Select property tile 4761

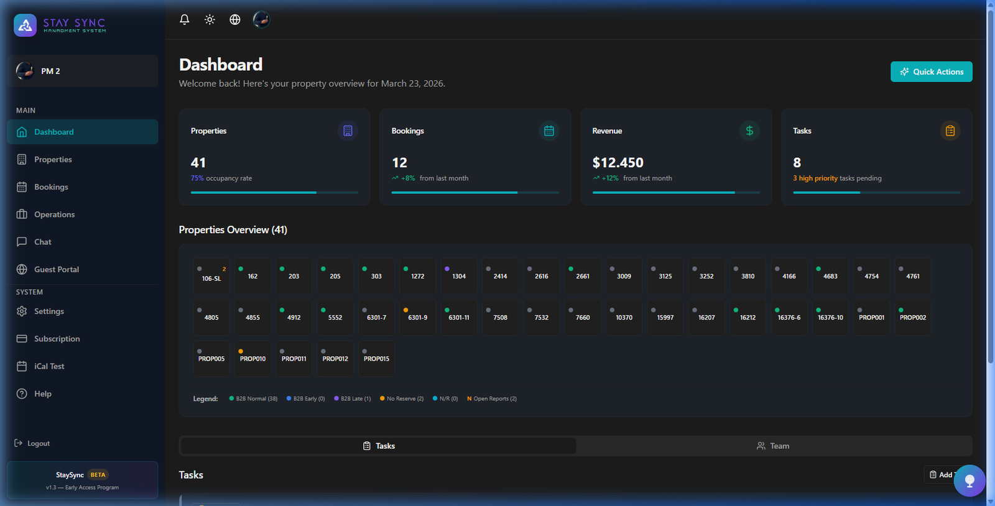pyautogui.click(x=913, y=276)
